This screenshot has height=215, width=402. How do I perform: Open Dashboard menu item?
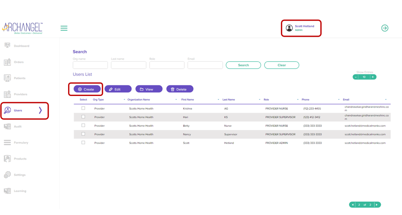[21, 46]
